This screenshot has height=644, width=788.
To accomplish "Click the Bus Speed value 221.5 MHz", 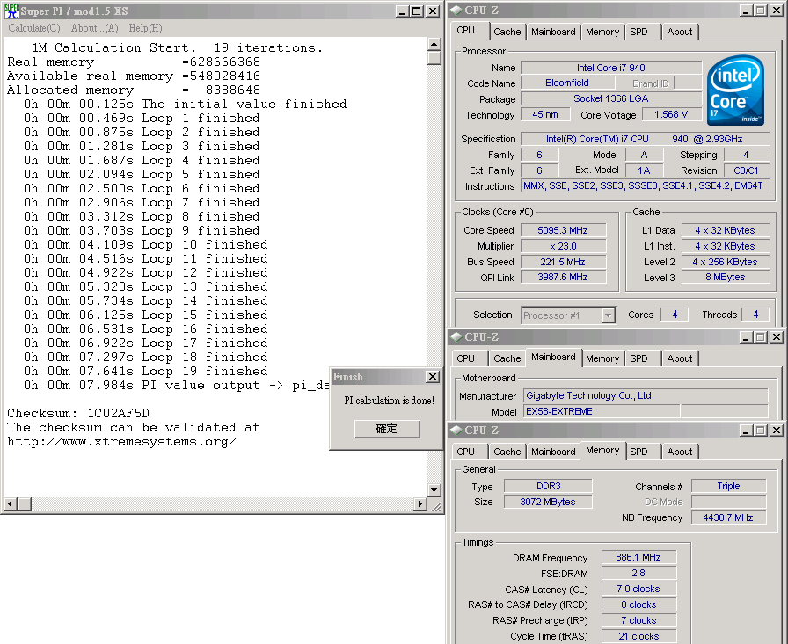I will (x=563, y=262).
